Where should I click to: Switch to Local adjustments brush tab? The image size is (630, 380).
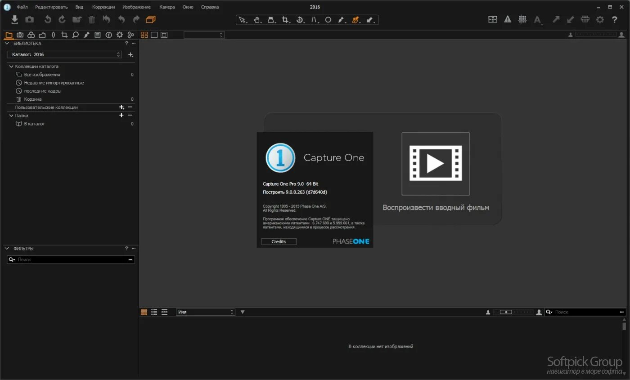[86, 35]
